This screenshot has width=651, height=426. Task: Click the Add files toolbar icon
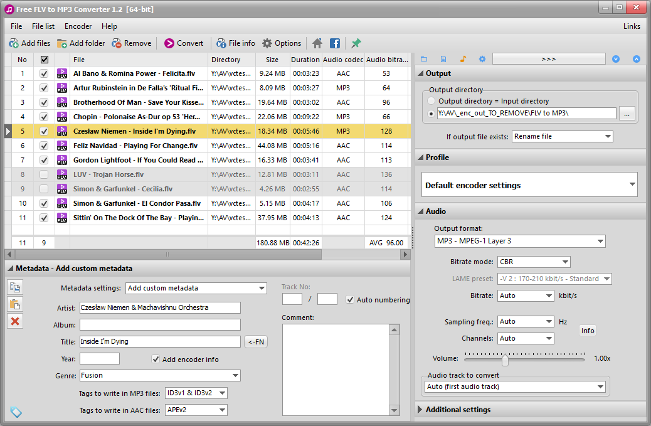point(14,43)
